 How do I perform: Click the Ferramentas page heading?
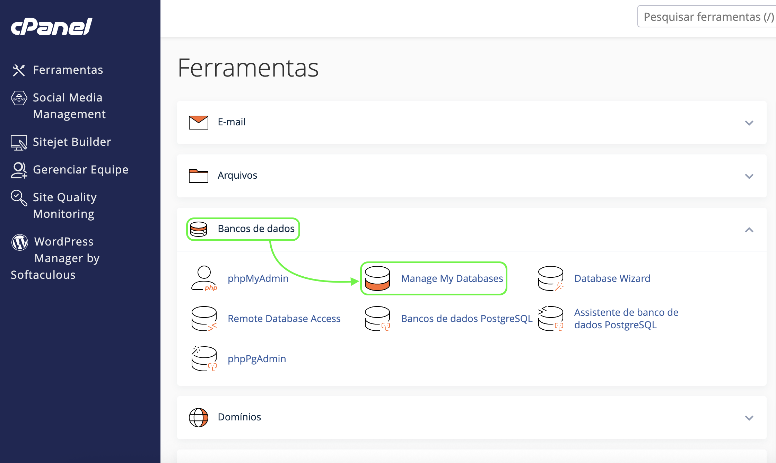[x=248, y=68]
